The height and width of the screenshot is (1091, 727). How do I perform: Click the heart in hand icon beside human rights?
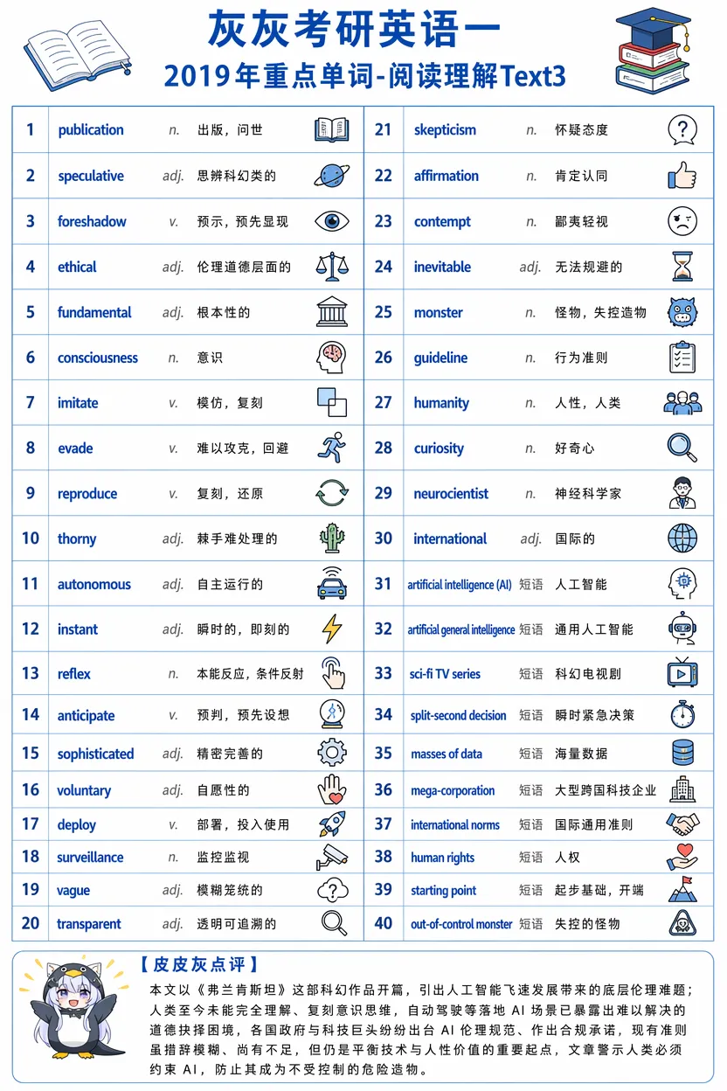(x=682, y=857)
